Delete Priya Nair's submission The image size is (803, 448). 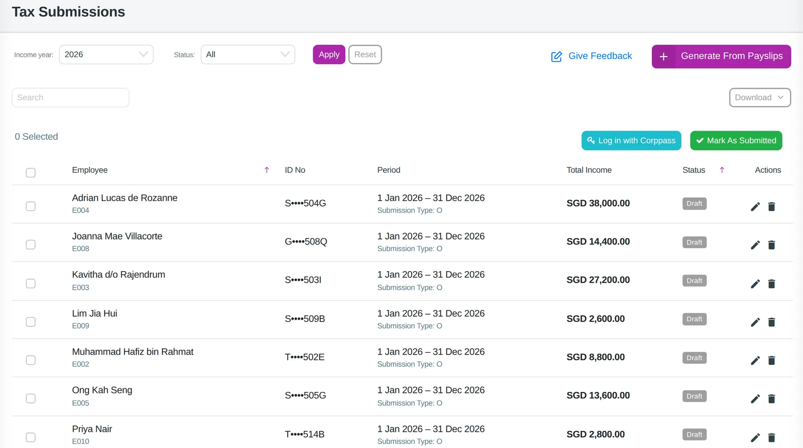(x=771, y=437)
